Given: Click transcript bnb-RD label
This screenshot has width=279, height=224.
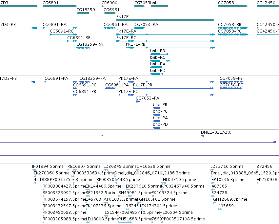Looking at the screenshot, I should [x=158, y=71].
